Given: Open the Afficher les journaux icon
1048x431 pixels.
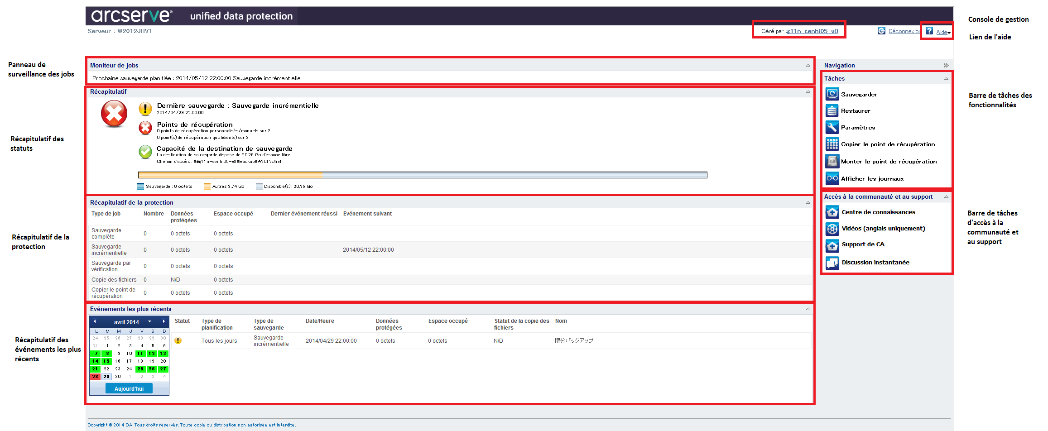Looking at the screenshot, I should pyautogui.click(x=832, y=178).
